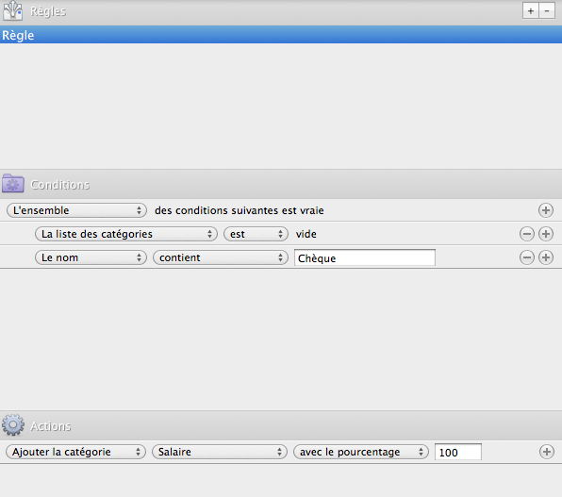This screenshot has width=562, height=497.
Task: Click the Chèque text field
Action: (x=365, y=257)
